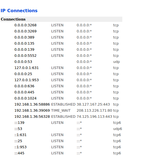Click the IP Connections heading
Screen dimensions: 158x156
click(19, 11)
